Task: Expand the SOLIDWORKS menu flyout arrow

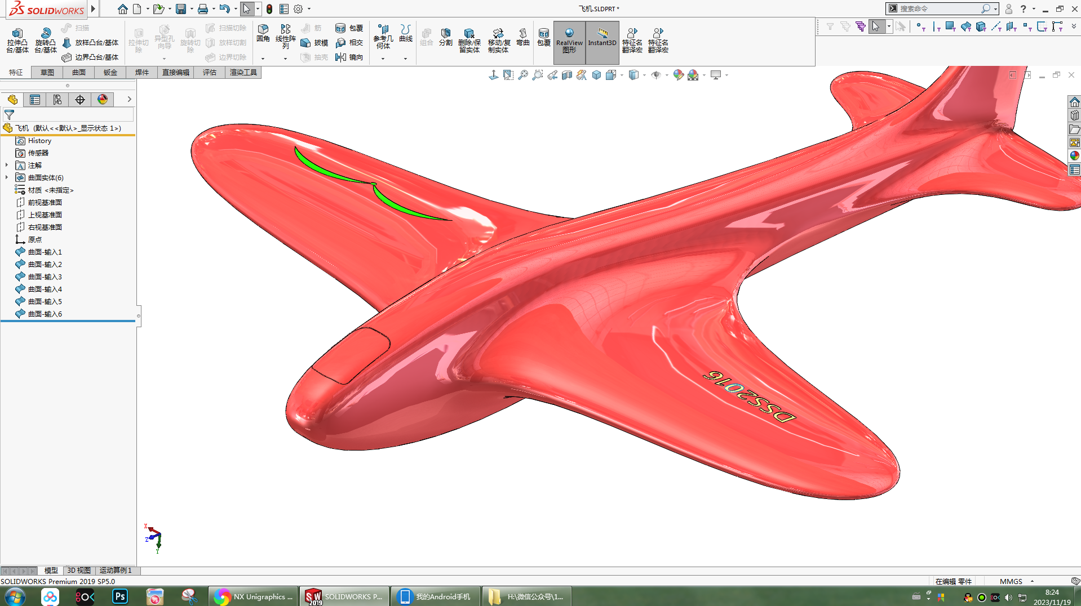Action: 94,8
